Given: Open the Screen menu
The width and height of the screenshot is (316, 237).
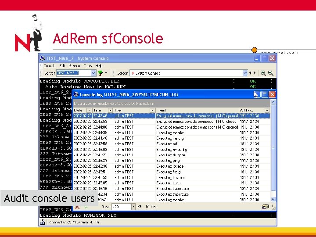Looking at the screenshot, I should pyautogui.click(x=75, y=66).
